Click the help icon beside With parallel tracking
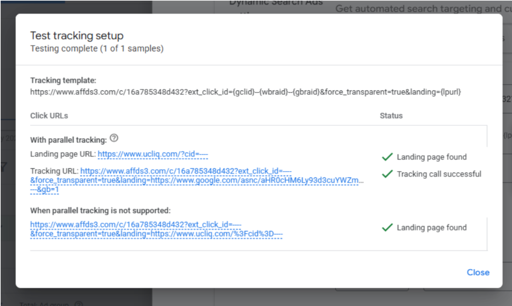Viewport: 512px width, 306px height. [114, 138]
